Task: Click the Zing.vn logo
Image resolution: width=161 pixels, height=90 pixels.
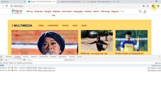Action: pyautogui.click(x=17, y=11)
